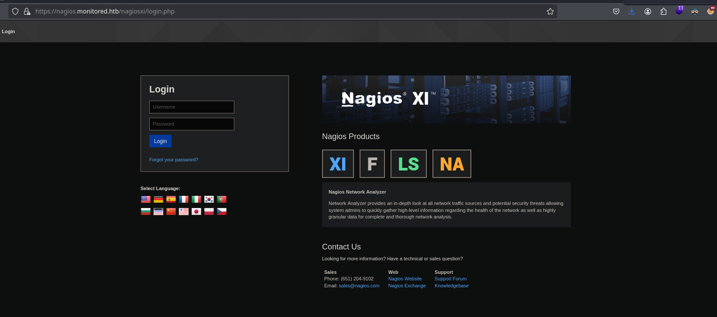Image resolution: width=717 pixels, height=317 pixels.
Task: Open sales@nagios.com email link
Action: pos(359,286)
